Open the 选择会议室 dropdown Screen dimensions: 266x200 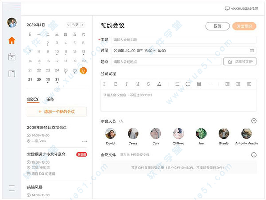coord(240,62)
